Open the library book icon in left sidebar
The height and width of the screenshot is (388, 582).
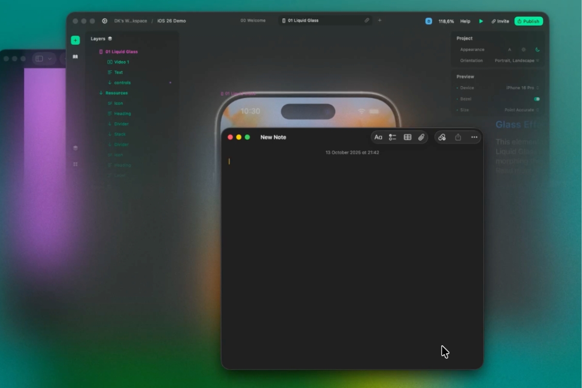click(x=75, y=57)
